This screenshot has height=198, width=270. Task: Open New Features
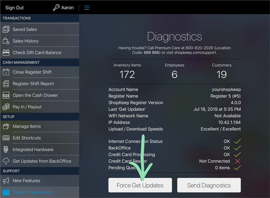tap(40, 181)
